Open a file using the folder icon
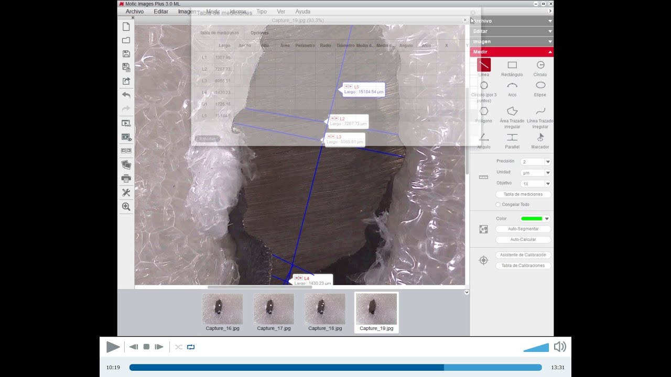Screen dimensions: 671x377 click(x=126, y=40)
